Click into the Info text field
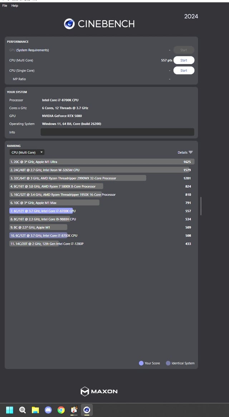The width and height of the screenshot is (229, 417). [x=117, y=132]
